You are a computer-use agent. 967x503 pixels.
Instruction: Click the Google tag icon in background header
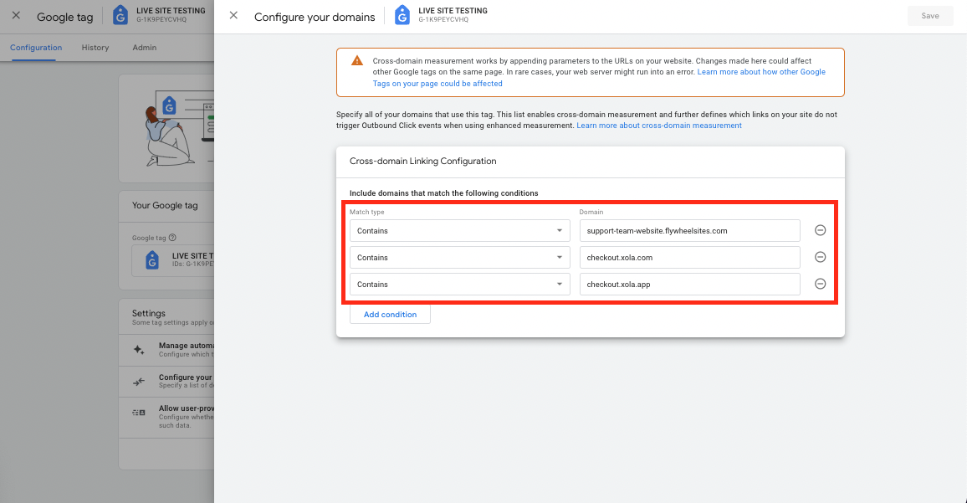point(120,15)
